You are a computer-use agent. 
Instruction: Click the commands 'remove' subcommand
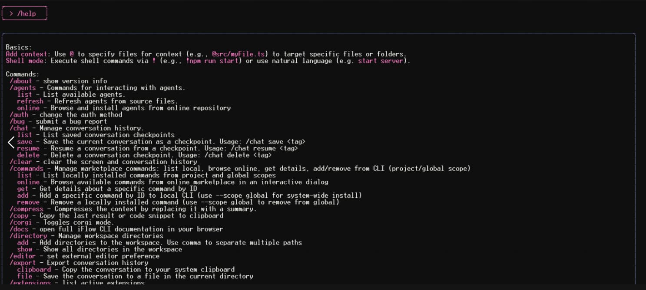pos(28,202)
